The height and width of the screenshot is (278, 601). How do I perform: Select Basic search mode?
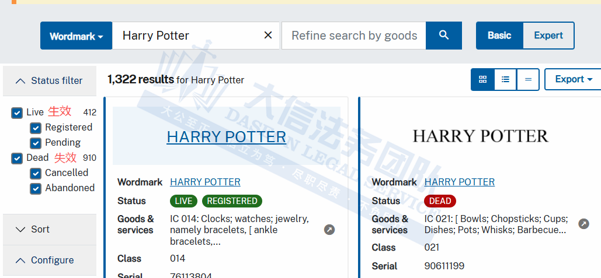(499, 36)
